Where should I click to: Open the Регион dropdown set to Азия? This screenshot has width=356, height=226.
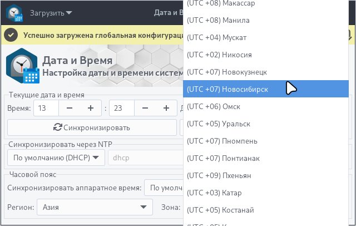(x=95, y=207)
